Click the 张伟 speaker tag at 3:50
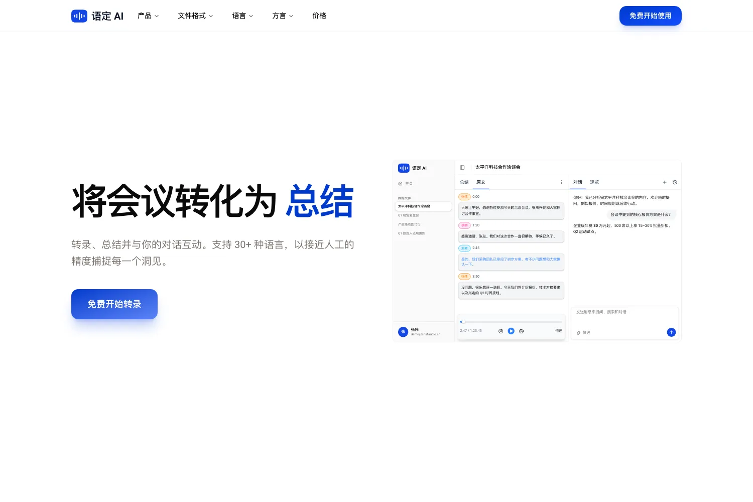 464,277
